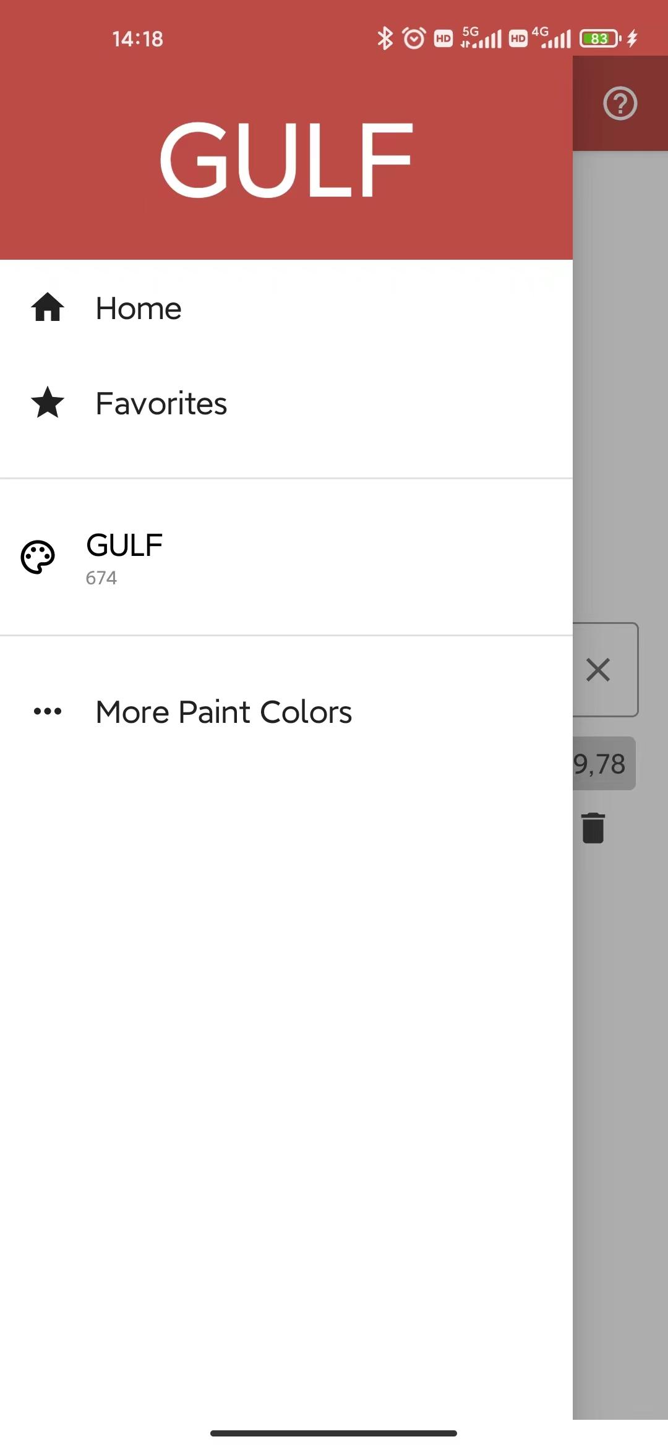This screenshot has width=668, height=1447.
Task: Tap the 674 color count label
Action: 101,578
